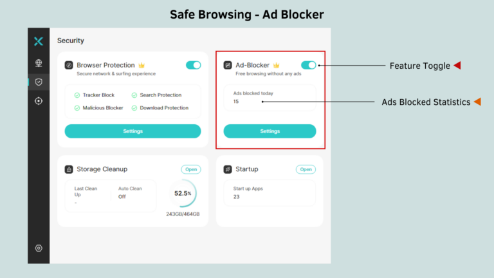This screenshot has width=494, height=278.
Task: Click the Tracker Block checkmark
Action: click(77, 95)
